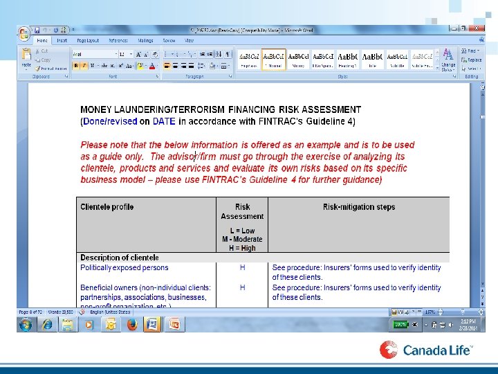
Task: Apply strikethrough formatting
Action: [x=104, y=66]
